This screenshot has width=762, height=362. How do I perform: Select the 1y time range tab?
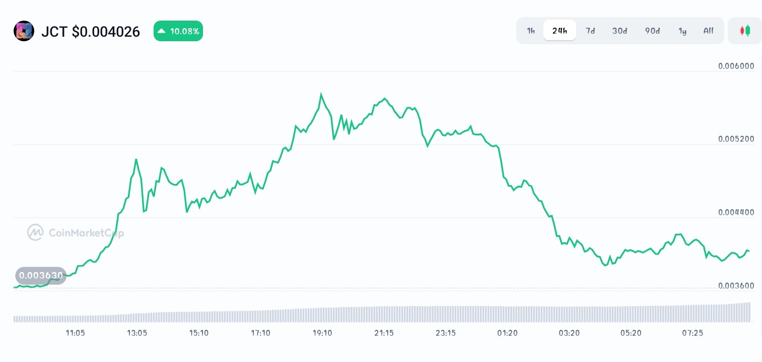click(x=682, y=31)
